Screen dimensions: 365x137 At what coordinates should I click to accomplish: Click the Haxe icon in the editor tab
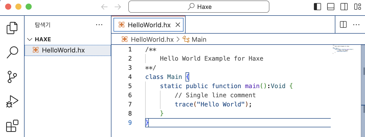122,25
